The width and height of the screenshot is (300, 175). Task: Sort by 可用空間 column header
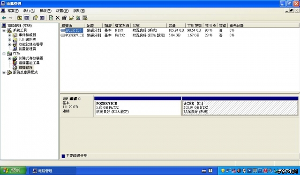click(195, 26)
